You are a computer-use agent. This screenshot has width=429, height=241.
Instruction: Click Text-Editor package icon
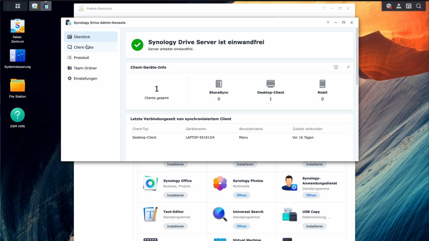click(x=150, y=214)
